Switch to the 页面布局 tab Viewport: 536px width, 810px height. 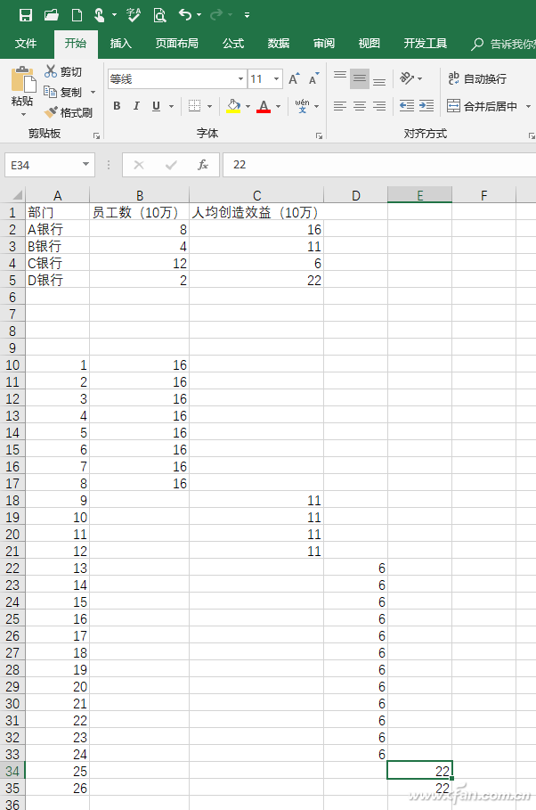tap(176, 44)
